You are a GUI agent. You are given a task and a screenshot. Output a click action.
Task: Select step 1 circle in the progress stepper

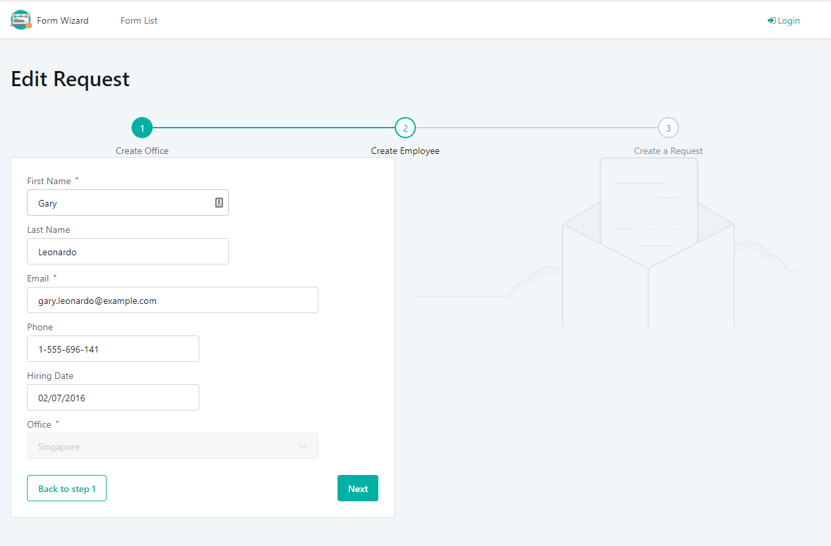pos(142,128)
